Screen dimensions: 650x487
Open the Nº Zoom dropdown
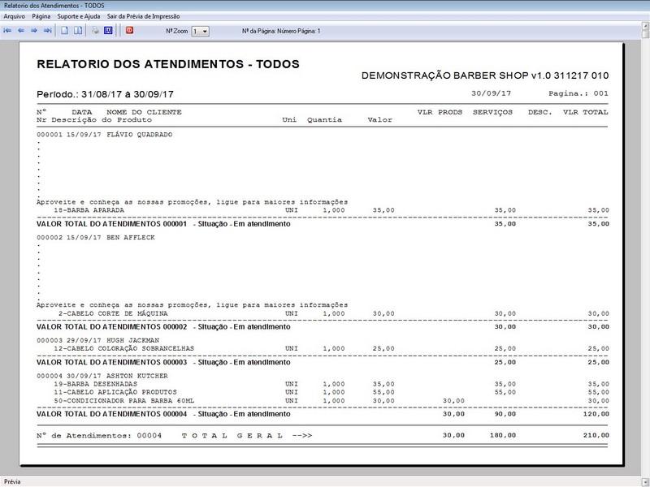pos(200,31)
